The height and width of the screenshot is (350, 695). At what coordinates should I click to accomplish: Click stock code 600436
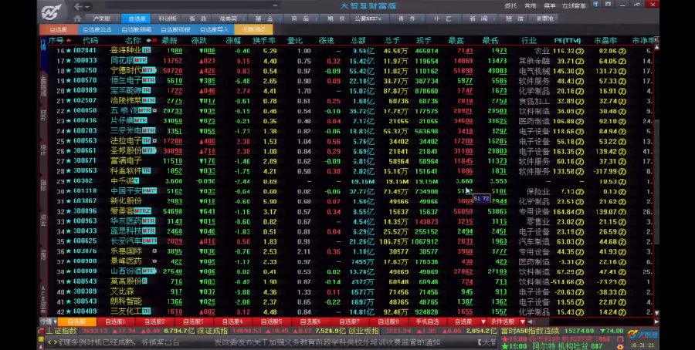pyautogui.click(x=85, y=120)
